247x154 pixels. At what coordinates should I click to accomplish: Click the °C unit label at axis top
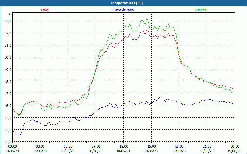[x=10, y=14]
